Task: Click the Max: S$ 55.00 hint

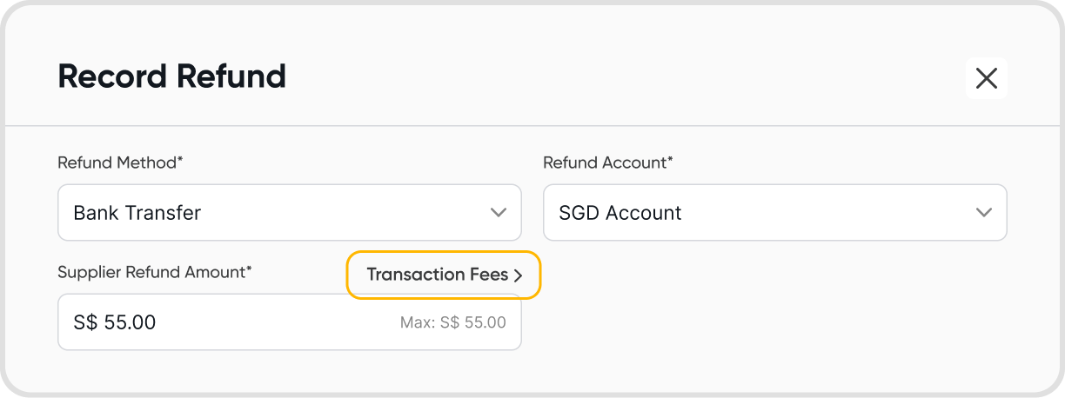Action: click(x=452, y=322)
